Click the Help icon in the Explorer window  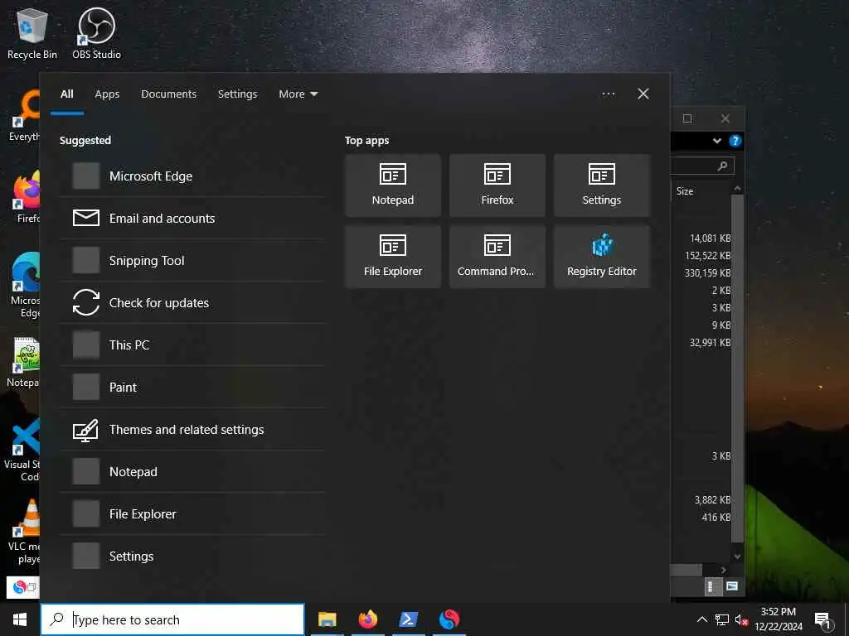(735, 141)
